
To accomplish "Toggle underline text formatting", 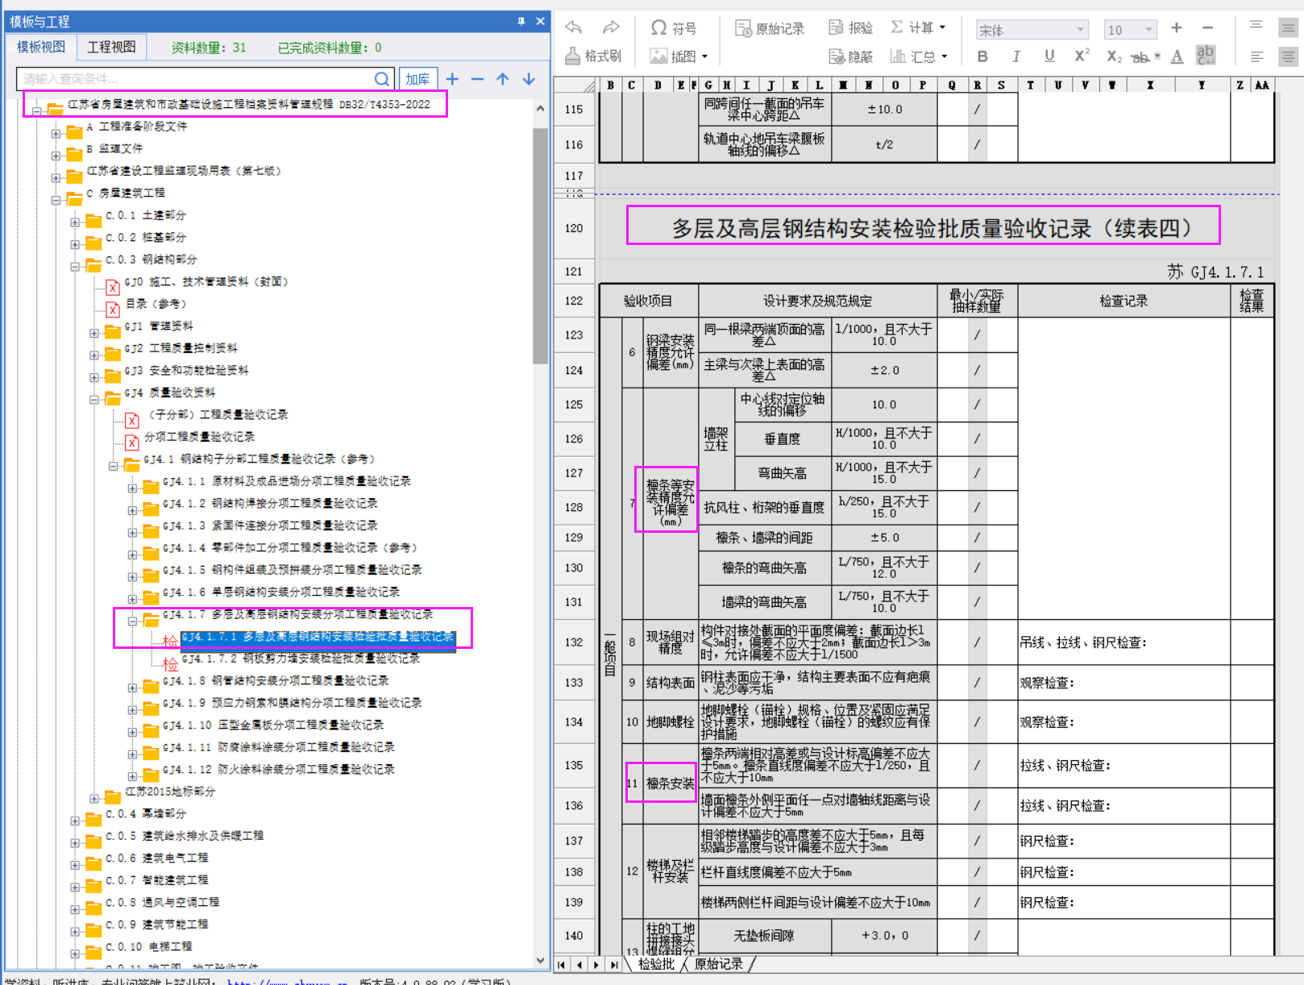I will 1049,56.
